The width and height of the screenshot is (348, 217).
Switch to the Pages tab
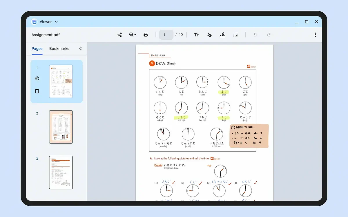tap(37, 49)
